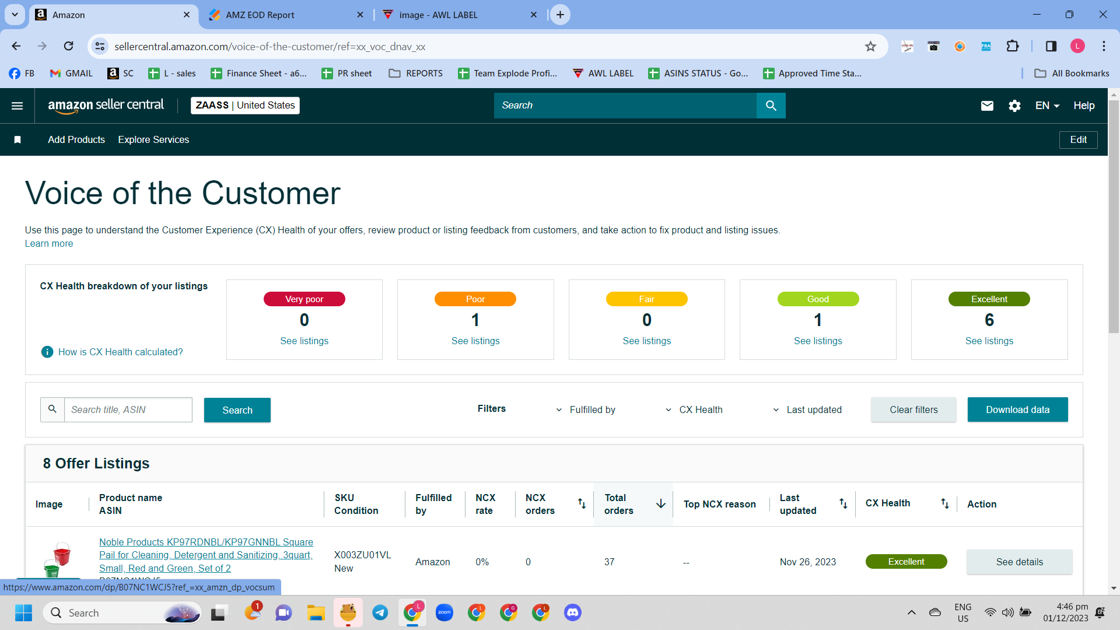Open Discord from the taskbar
1120x630 pixels.
click(x=573, y=612)
